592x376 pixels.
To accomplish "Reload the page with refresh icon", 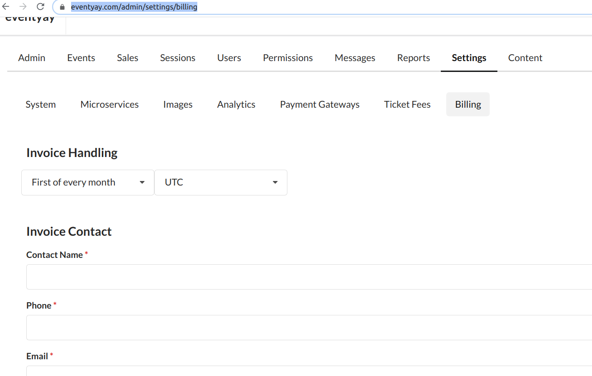I will click(x=40, y=7).
